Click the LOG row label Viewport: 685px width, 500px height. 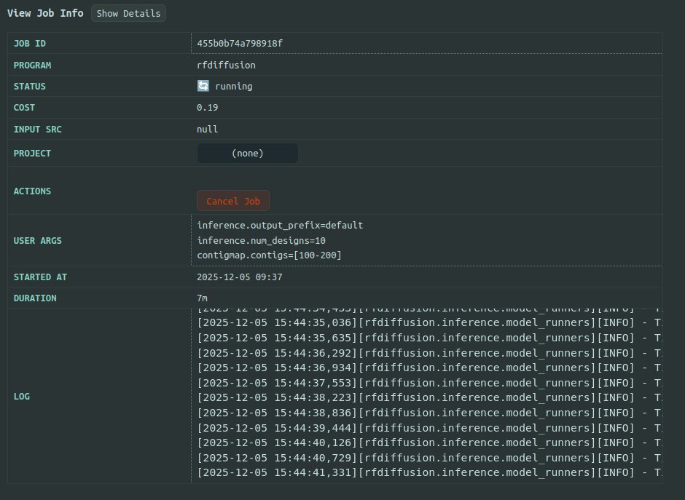21,396
